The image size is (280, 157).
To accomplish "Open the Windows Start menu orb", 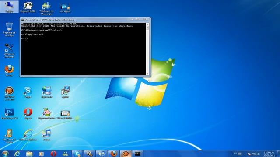I will click(x=5, y=154).
